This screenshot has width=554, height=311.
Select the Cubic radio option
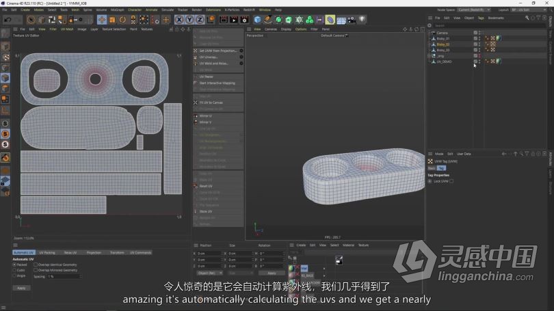click(14, 270)
